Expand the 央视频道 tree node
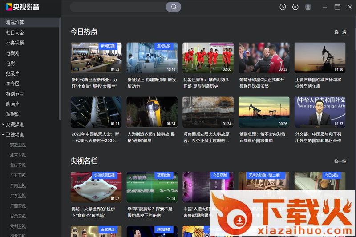Image resolution: width=356 pixels, height=237 pixels. point(3,125)
